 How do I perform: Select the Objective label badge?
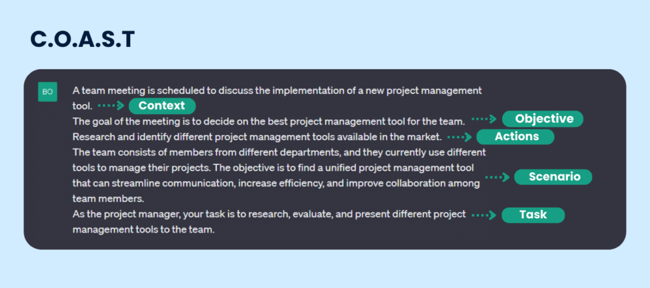[x=543, y=119]
